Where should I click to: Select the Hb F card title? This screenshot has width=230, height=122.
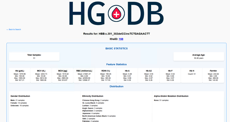[170, 71]
